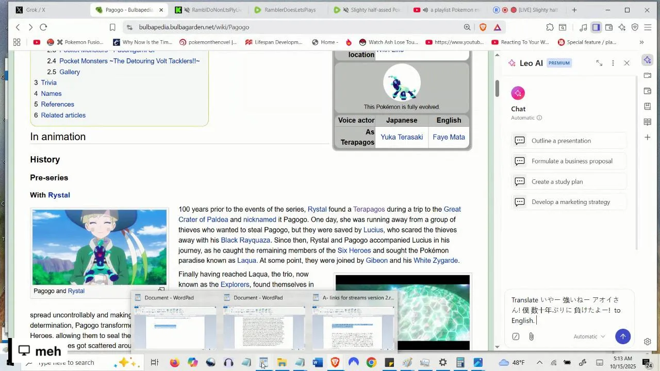Show info about Automatic chat model
Viewport: 660px width, 371px height.
[539, 118]
